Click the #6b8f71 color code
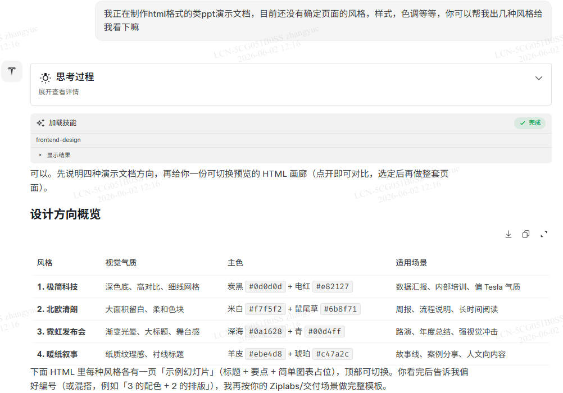The width and height of the screenshot is (563, 393). 340,309
